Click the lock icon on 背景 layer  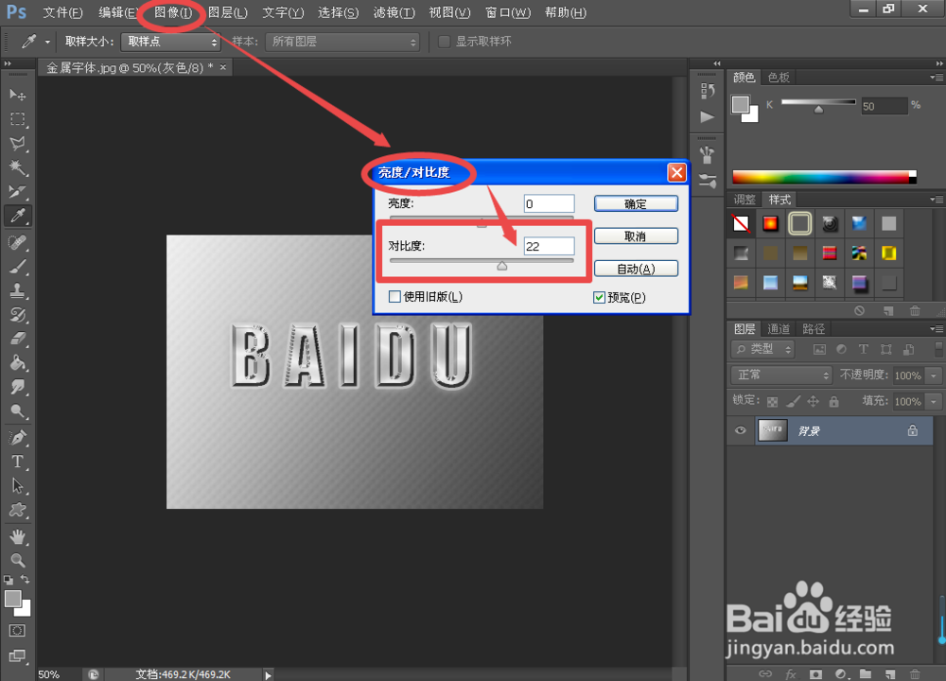click(912, 430)
